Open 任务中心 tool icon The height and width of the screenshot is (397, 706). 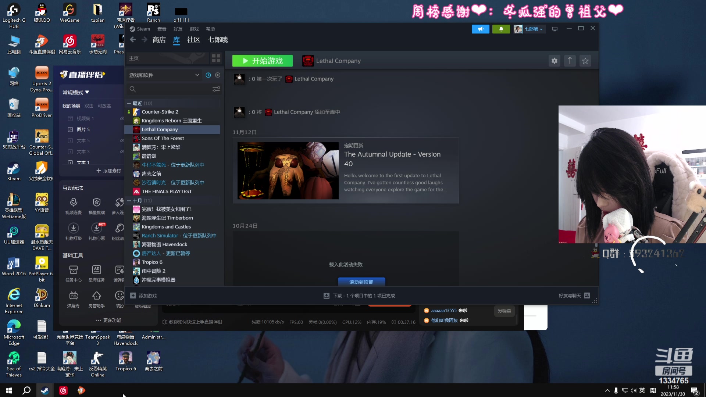(x=74, y=273)
